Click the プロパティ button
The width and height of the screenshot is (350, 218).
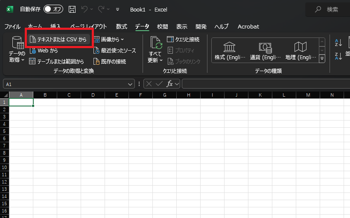181,51
